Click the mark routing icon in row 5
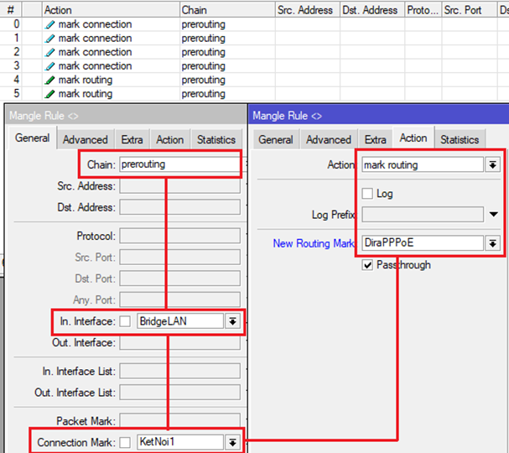The width and height of the screenshot is (509, 453). 49,94
